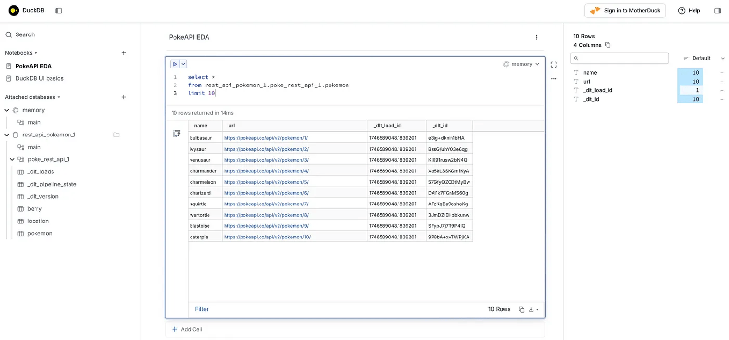Copy column summary icon beside 4 Columns
Image resolution: width=729 pixels, height=340 pixels.
607,45
